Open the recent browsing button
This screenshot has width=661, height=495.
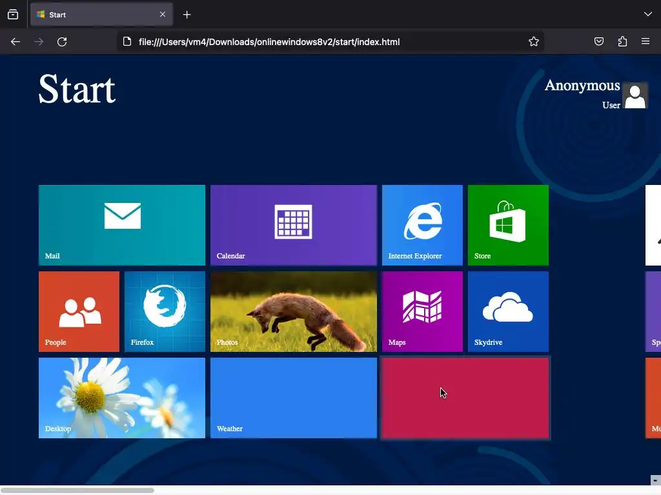tap(13, 15)
